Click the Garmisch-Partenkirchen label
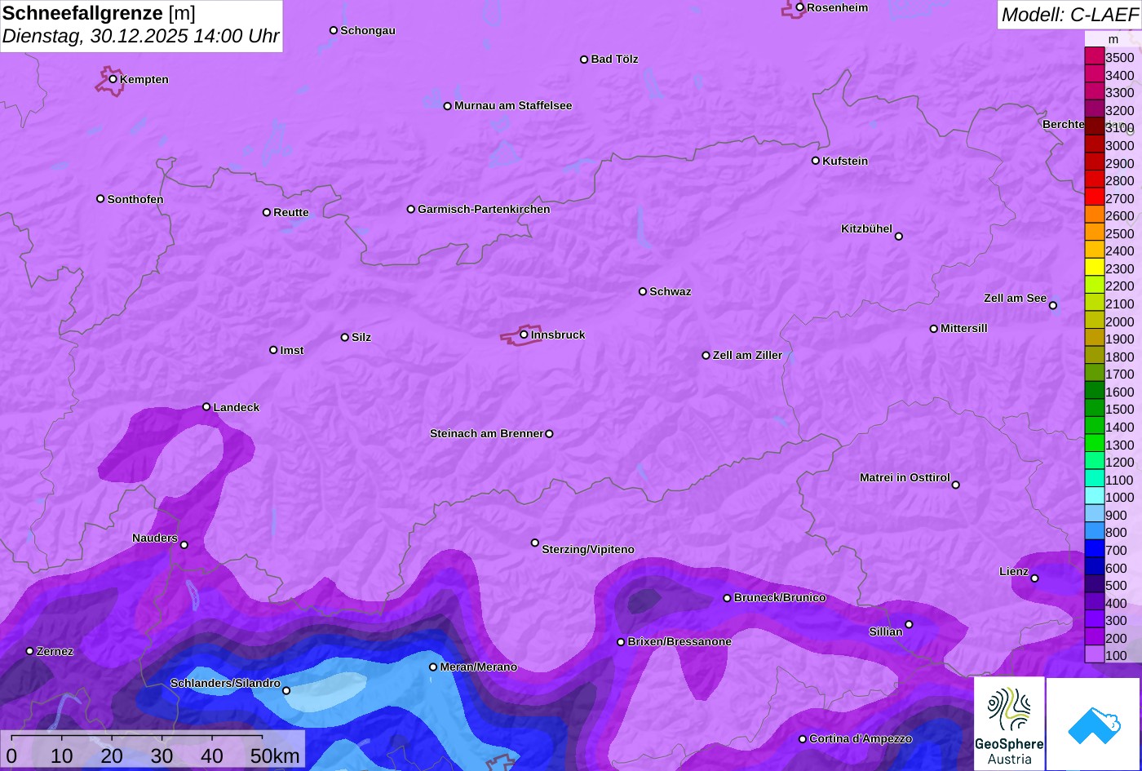This screenshot has height=771, width=1142. point(484,209)
